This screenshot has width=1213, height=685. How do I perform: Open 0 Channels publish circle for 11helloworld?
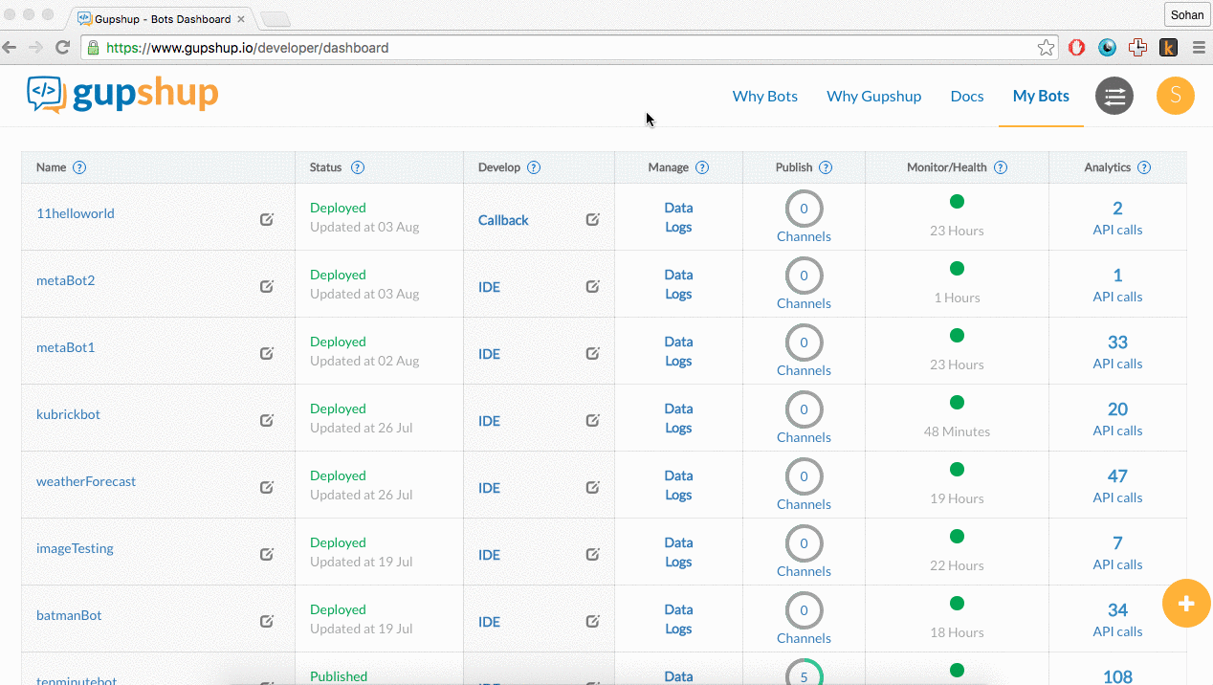tap(804, 209)
